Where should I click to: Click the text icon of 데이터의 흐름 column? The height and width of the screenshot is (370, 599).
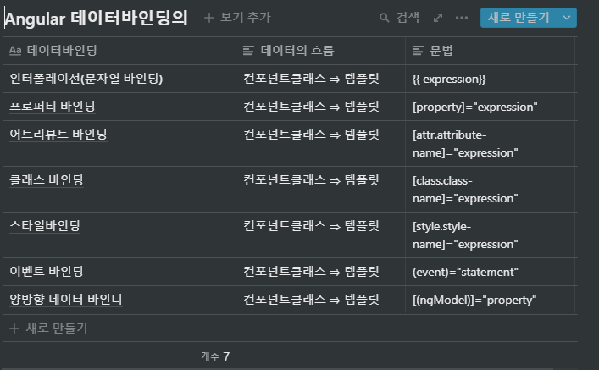tap(248, 51)
